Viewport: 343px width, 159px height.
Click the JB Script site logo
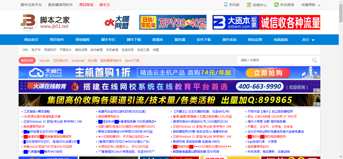pyautogui.click(x=45, y=23)
